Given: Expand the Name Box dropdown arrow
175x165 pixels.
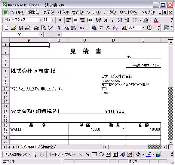Looking at the screenshot, I should [x=41, y=35].
